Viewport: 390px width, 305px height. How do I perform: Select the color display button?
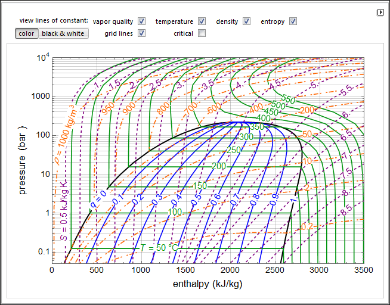[26, 33]
